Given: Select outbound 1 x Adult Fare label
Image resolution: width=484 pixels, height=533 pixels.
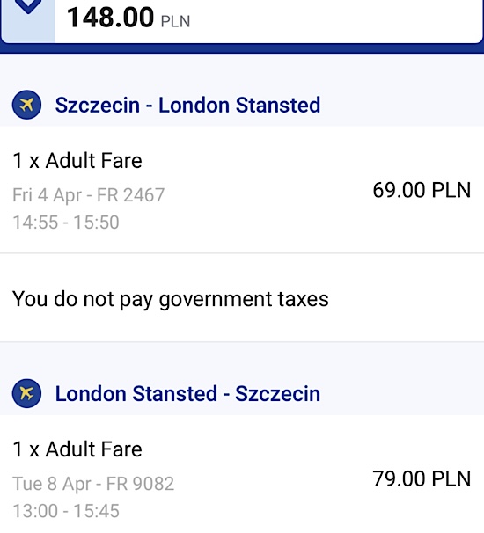Looking at the screenshot, I should click(x=77, y=160).
